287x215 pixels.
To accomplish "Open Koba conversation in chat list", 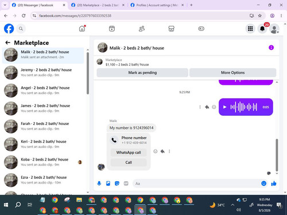I will coord(43,162).
